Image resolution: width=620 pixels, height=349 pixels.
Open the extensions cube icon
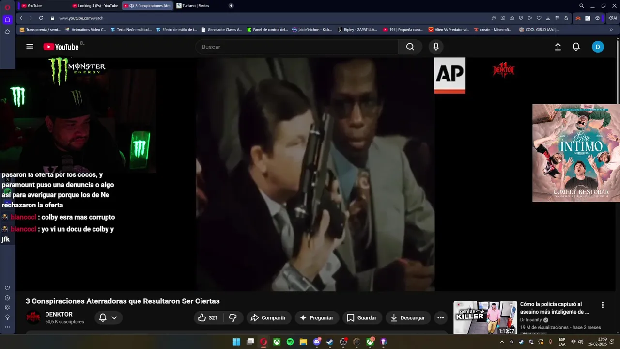pyautogui.click(x=597, y=18)
